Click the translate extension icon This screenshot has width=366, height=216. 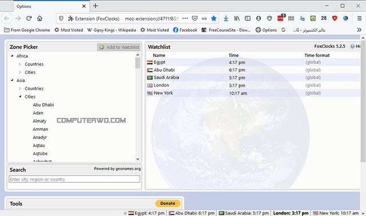tap(302, 18)
